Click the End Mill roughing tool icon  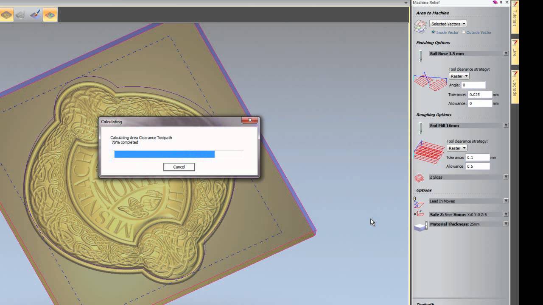click(420, 128)
